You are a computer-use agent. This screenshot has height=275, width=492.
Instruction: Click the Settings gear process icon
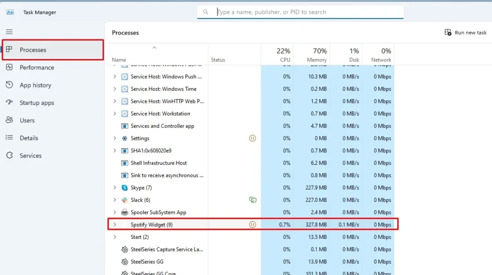124,138
